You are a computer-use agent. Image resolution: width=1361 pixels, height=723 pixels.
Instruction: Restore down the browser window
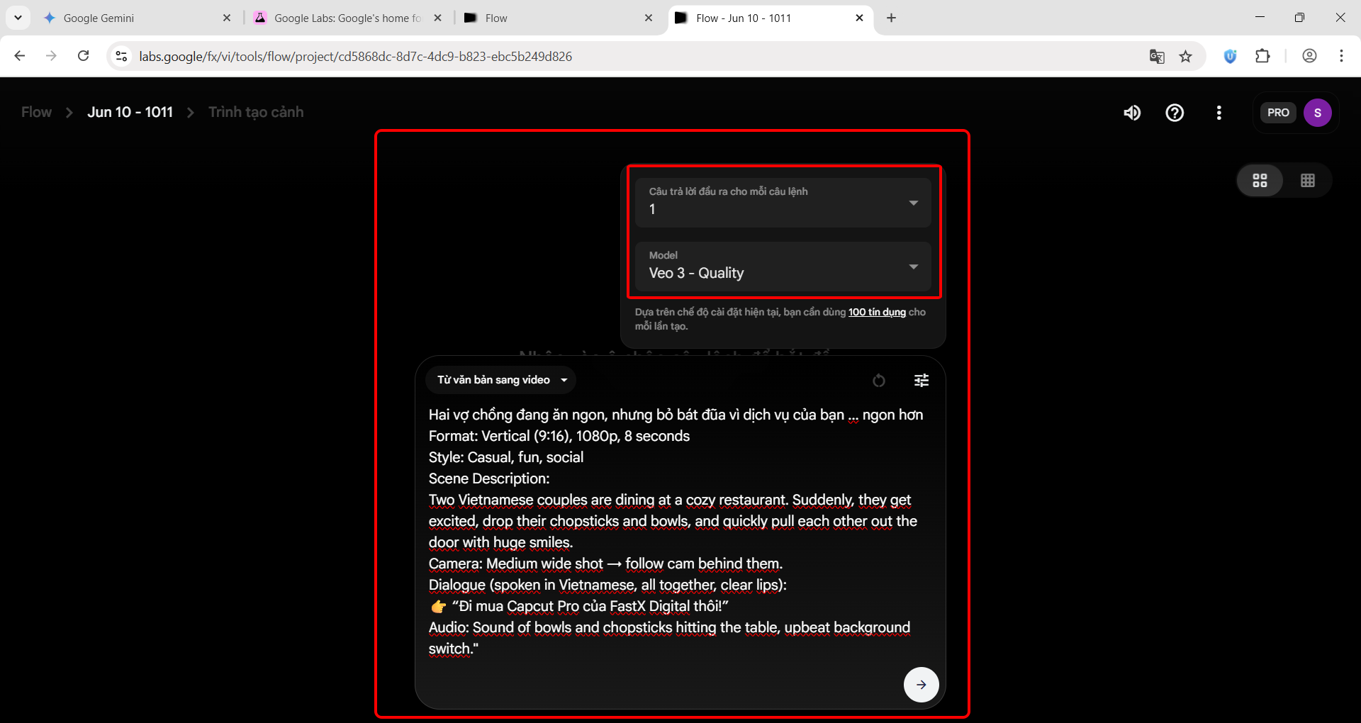pyautogui.click(x=1299, y=18)
